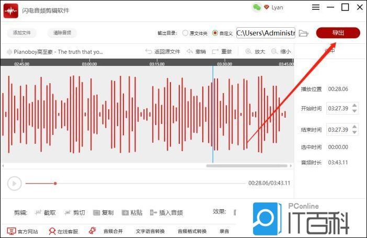This screenshot has width=367, height=238.
Task: Click the 03:30.00 timeline marker
Action: tap(224, 64)
